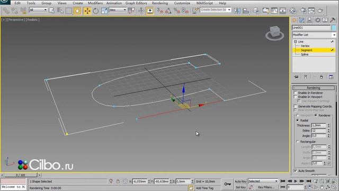The width and height of the screenshot is (339, 191).
Task: Click the Key Filters... button
Action: click(266, 187)
